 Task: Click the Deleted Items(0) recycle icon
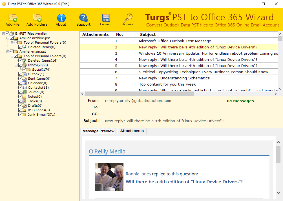(x=25, y=47)
